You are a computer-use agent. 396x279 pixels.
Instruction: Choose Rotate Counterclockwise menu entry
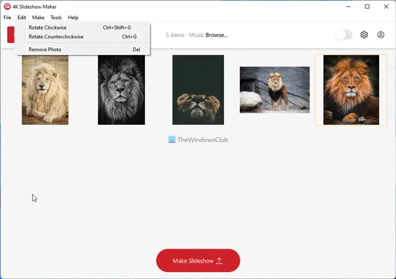coord(83,37)
